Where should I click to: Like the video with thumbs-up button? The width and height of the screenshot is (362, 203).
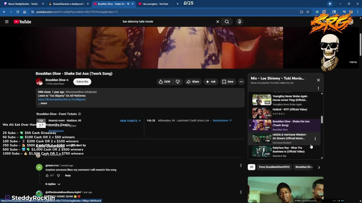(x=165, y=82)
